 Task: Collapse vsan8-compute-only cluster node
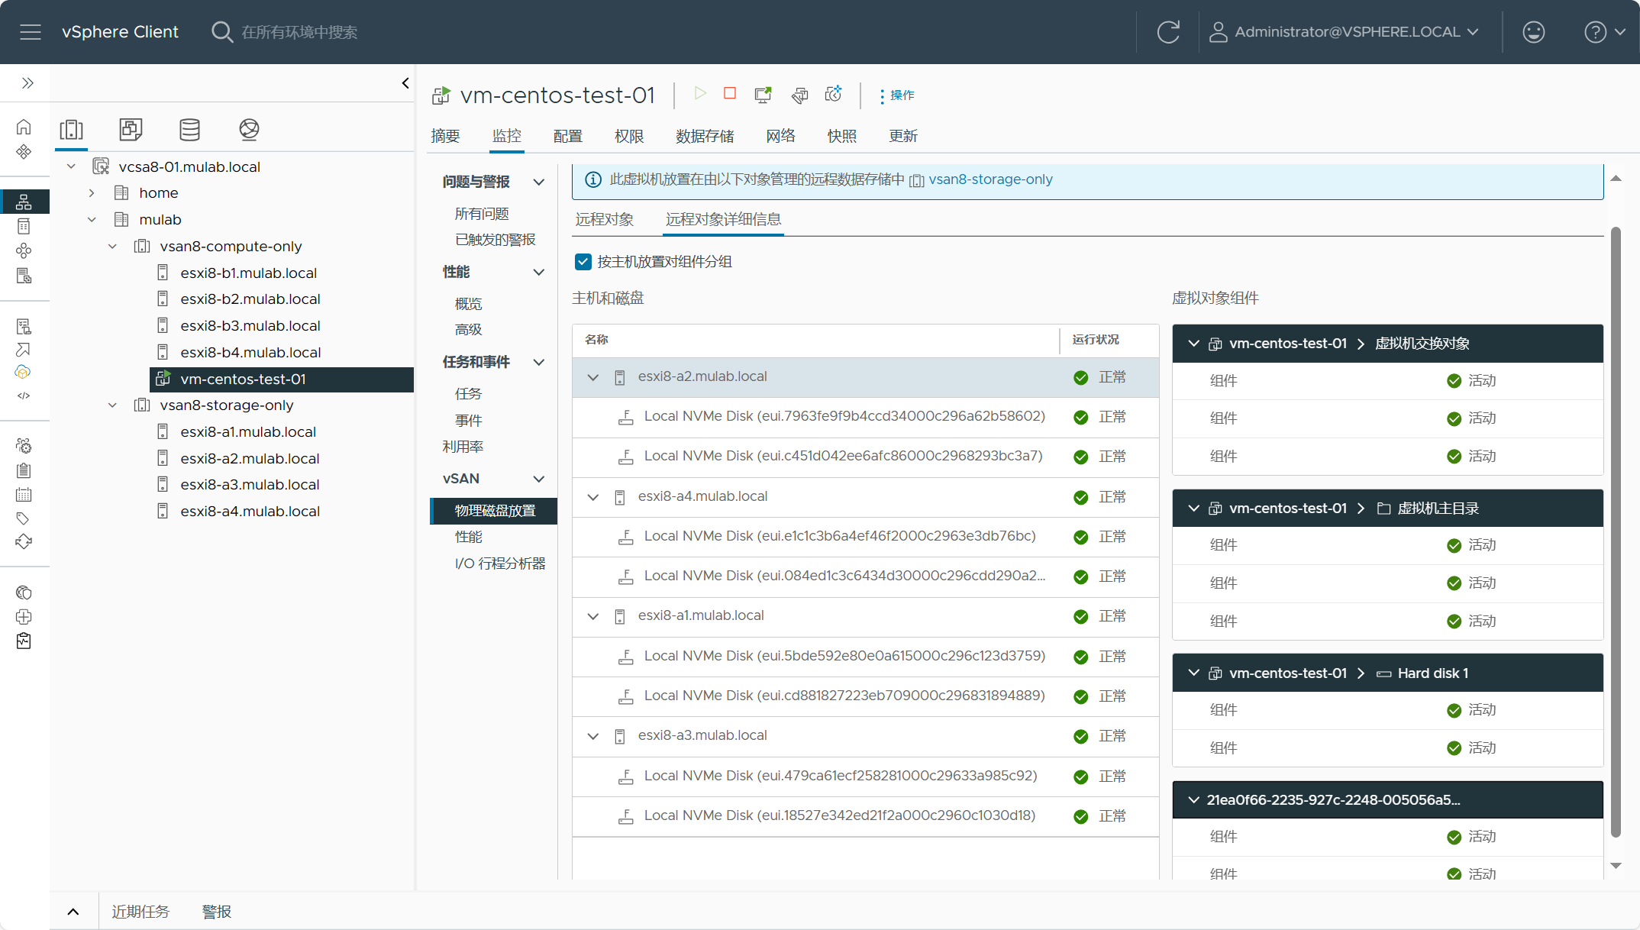tap(112, 247)
